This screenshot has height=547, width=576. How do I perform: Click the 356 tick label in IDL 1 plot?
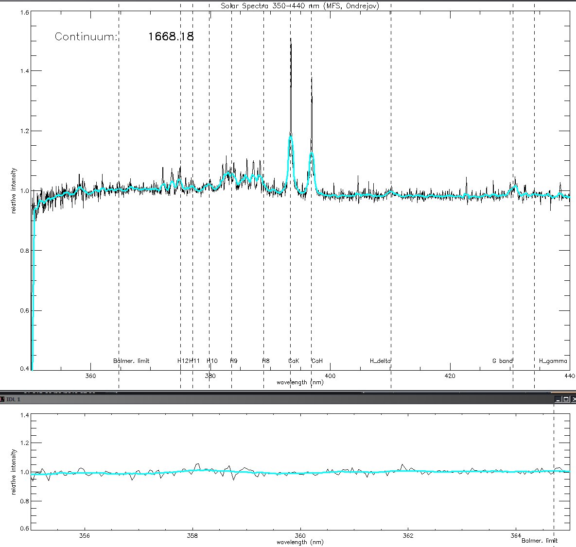(85, 536)
